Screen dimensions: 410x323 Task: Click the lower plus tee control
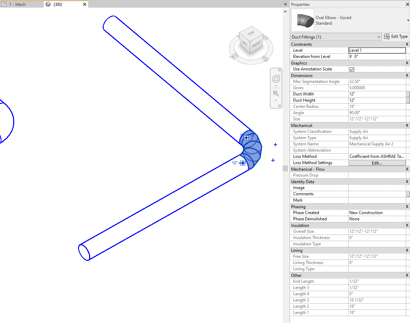click(273, 160)
